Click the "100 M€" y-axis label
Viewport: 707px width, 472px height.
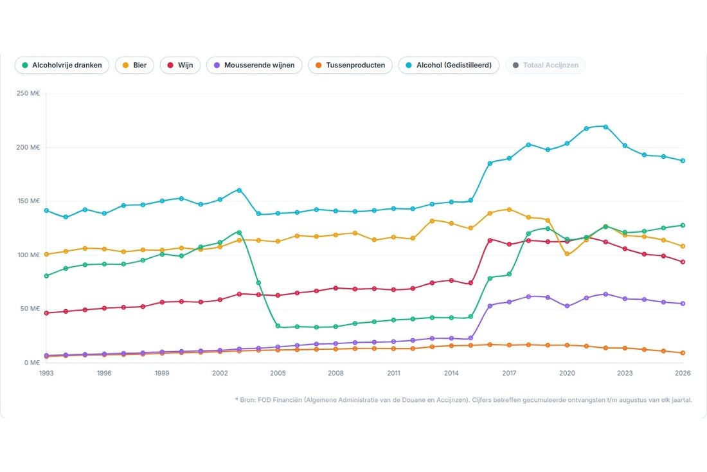[x=28, y=255]
